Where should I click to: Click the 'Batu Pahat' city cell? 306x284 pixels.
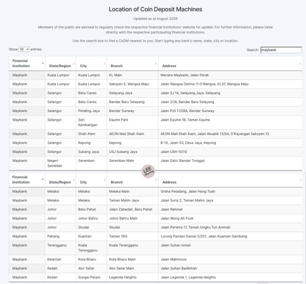point(91,210)
